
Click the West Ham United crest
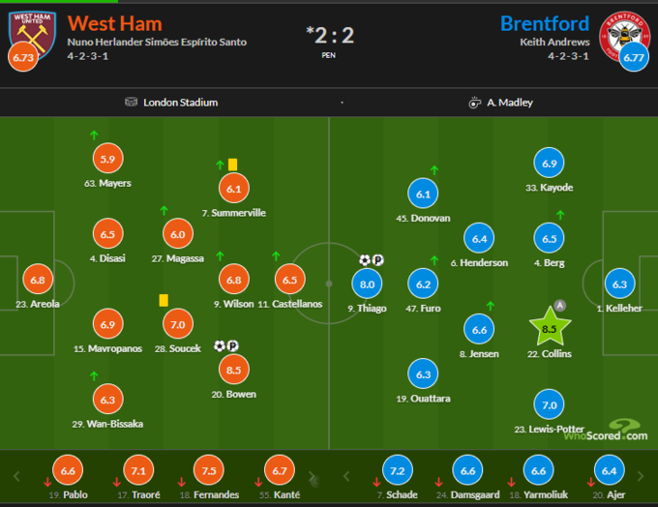pos(32,35)
